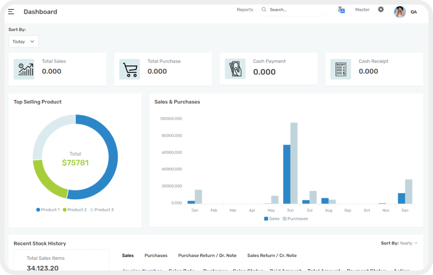Open the Reports link
Image resolution: width=433 pixels, height=275 pixels.
click(245, 10)
